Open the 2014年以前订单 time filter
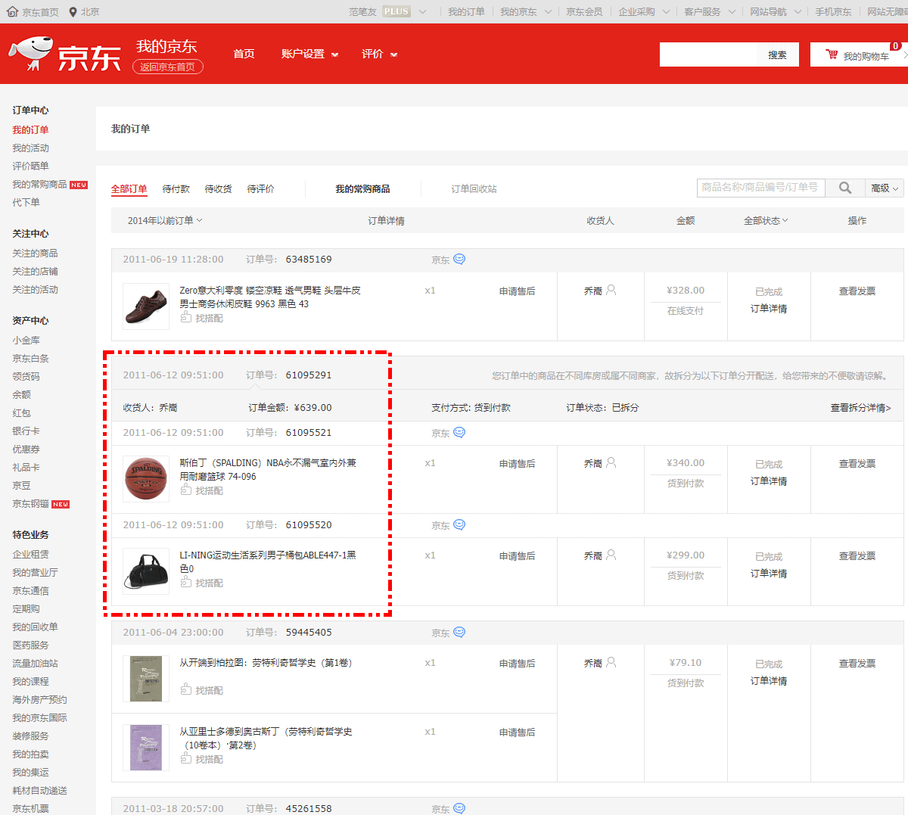 pos(165,220)
